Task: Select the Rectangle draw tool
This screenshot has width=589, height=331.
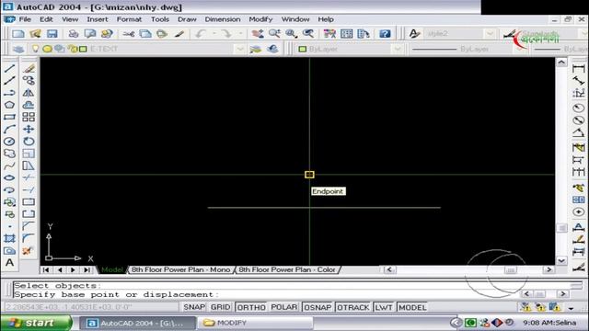Action: (9, 117)
